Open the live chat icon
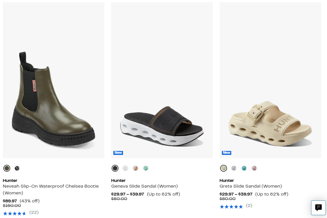Viewport: 327px width, 218px height. pyautogui.click(x=318, y=207)
